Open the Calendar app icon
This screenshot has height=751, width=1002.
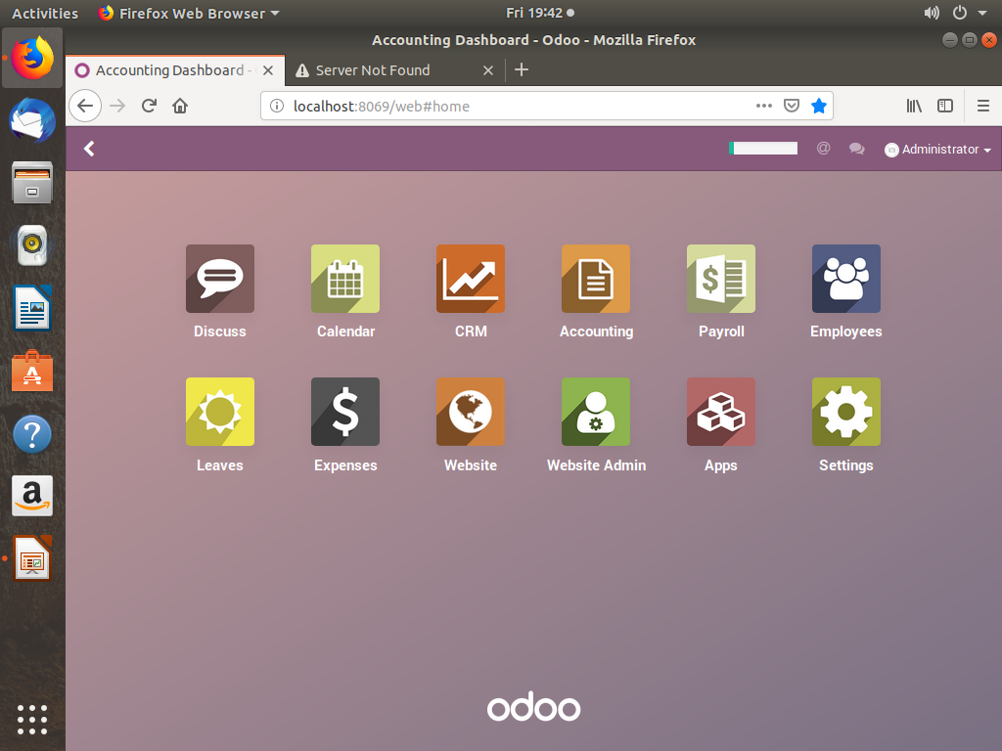click(345, 279)
